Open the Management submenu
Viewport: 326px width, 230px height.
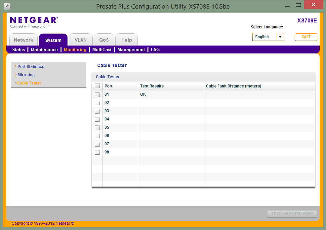pyautogui.click(x=131, y=49)
